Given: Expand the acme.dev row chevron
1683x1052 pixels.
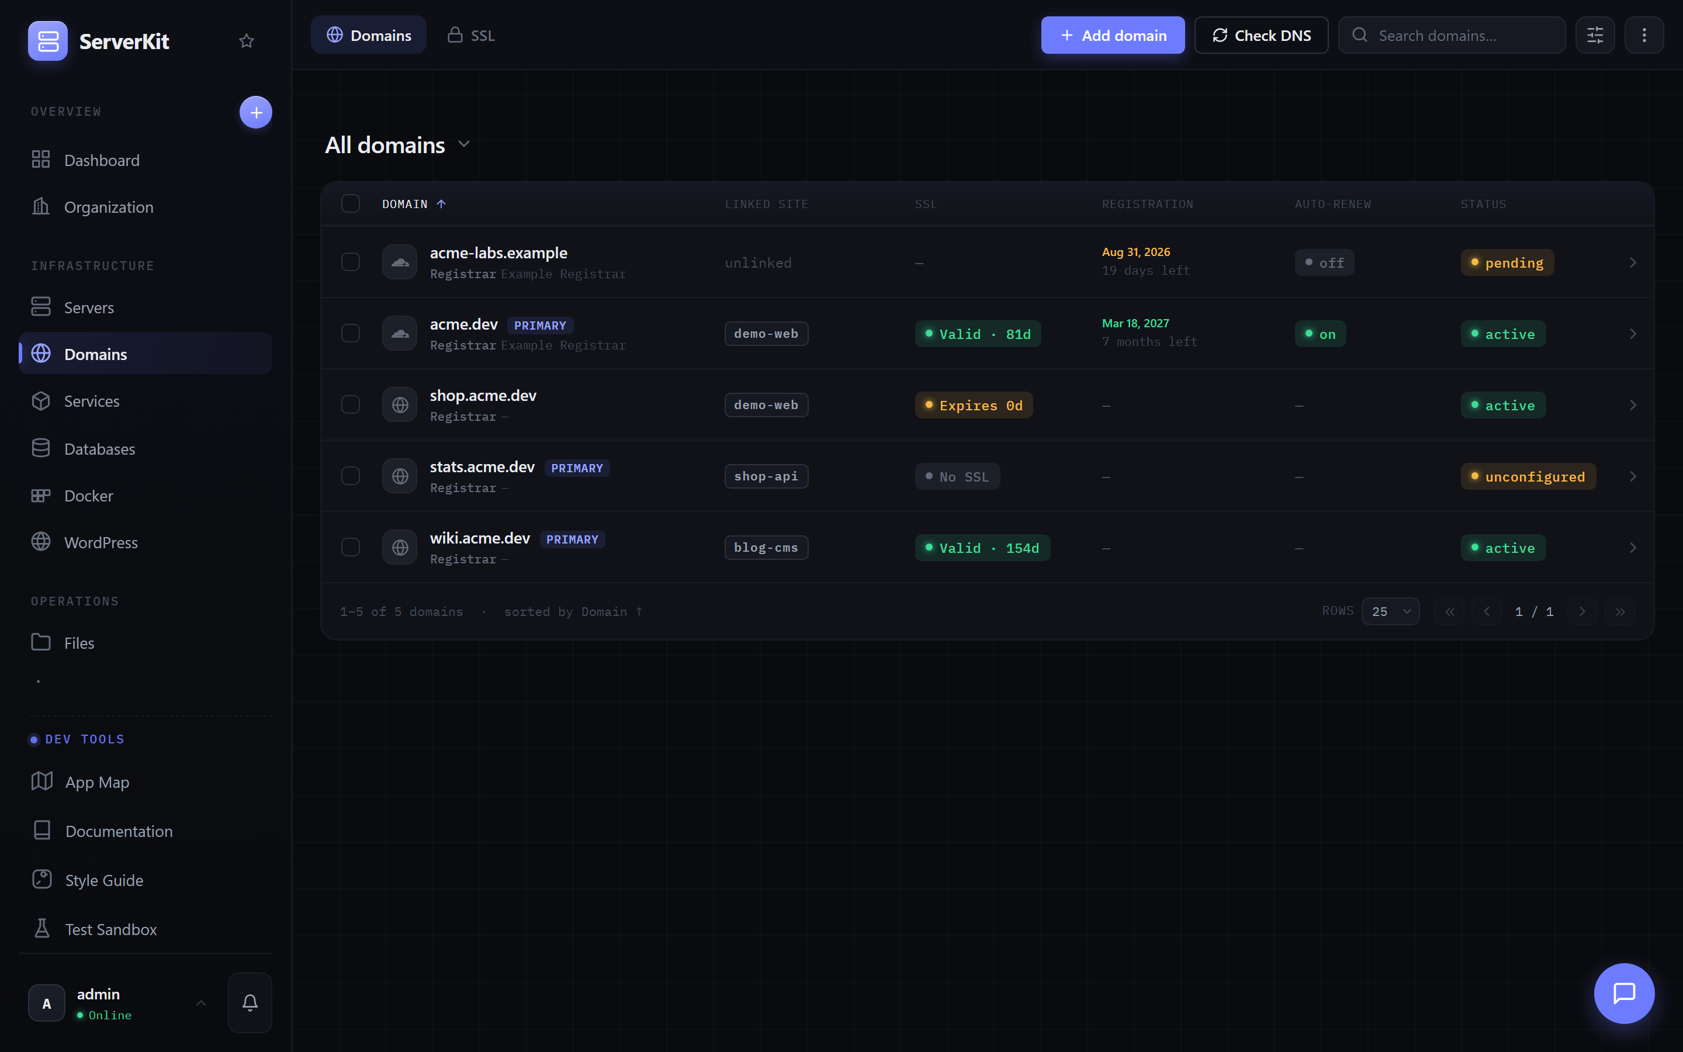Looking at the screenshot, I should [x=1633, y=334].
